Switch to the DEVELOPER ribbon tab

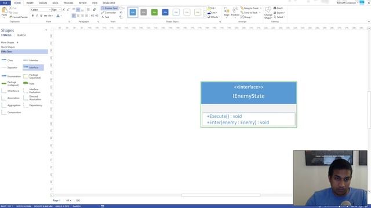coord(109,3)
